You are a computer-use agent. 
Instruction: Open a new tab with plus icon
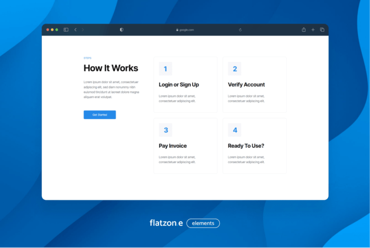tap(313, 30)
